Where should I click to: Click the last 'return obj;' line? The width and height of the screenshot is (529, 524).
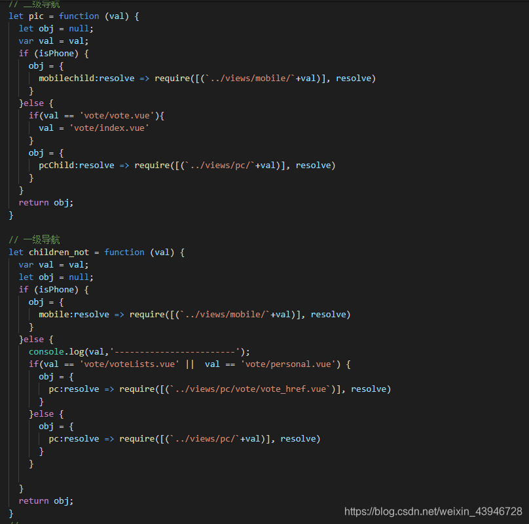point(46,500)
